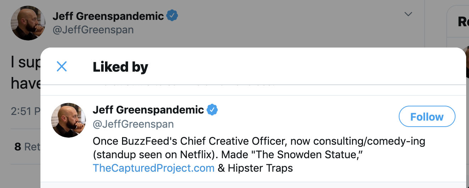
Task: Open tweet author's avatar behind the dialog
Action: [x=28, y=23]
